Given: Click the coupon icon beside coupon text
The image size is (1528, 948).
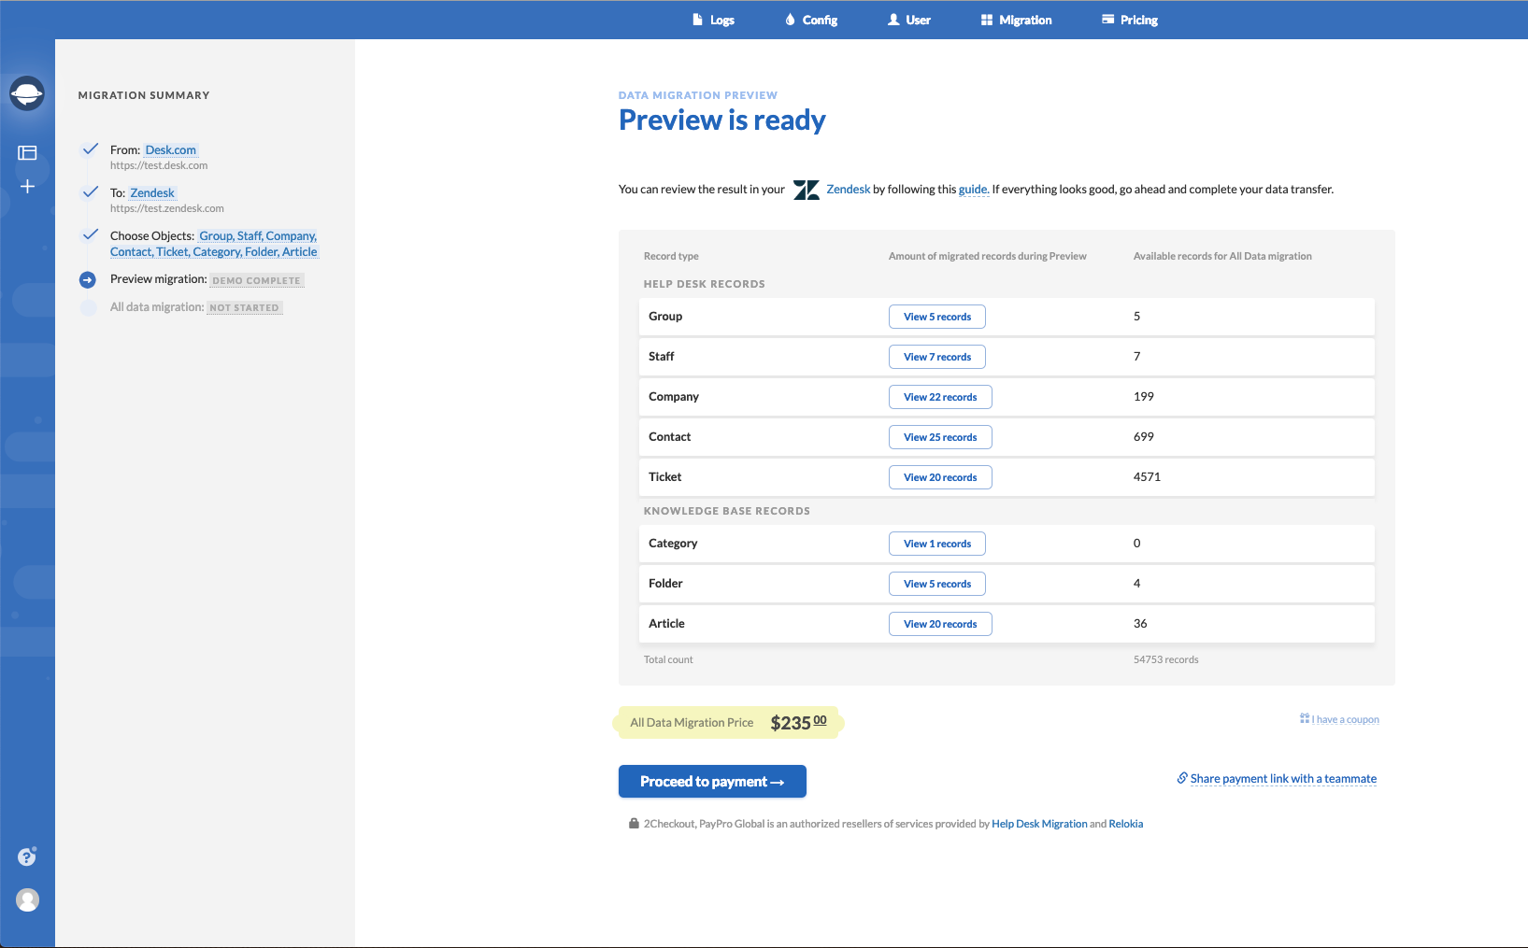Looking at the screenshot, I should (x=1304, y=719).
